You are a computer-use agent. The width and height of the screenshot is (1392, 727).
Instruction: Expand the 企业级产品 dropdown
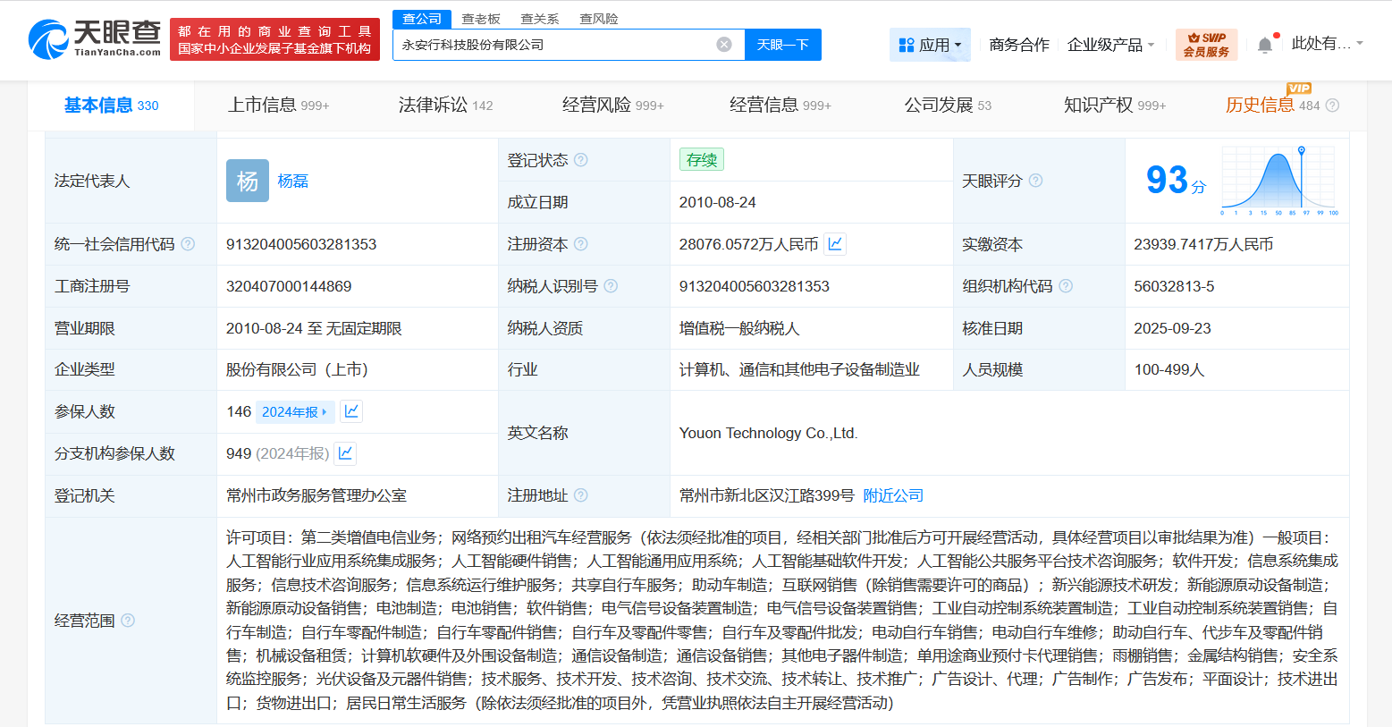click(1111, 44)
